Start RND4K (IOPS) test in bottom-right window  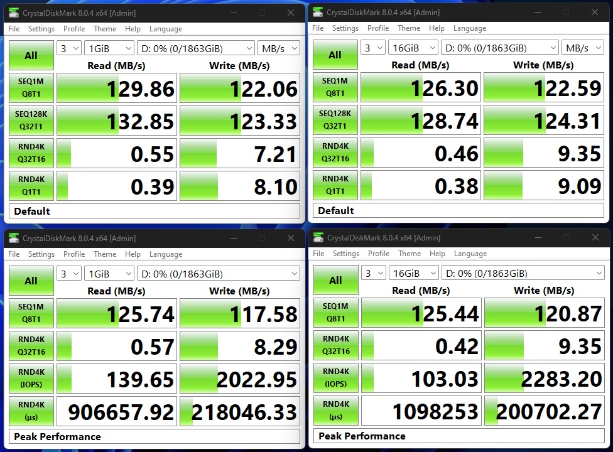click(x=336, y=377)
